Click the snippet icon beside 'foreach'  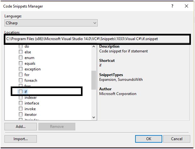(21, 80)
